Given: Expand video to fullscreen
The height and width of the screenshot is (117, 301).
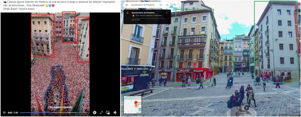Looking at the screenshot, I should [101, 113].
